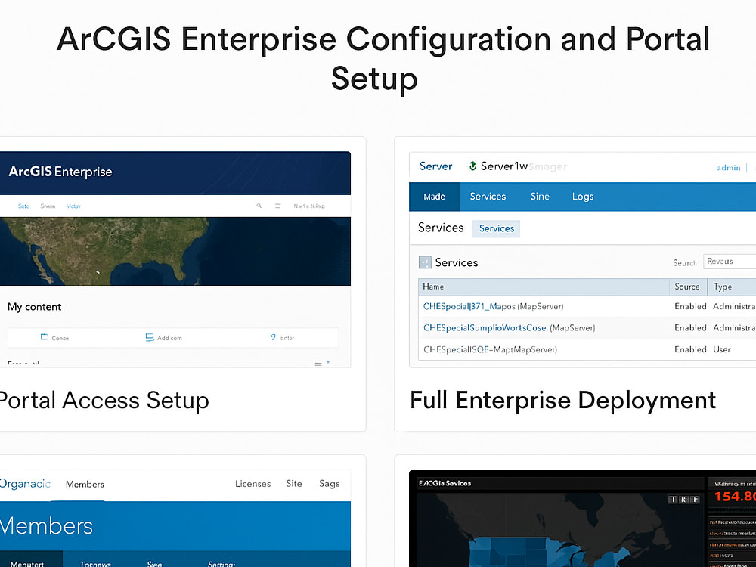The height and width of the screenshot is (567, 756).
Task: Click the Services table icon
Action: pos(425,262)
